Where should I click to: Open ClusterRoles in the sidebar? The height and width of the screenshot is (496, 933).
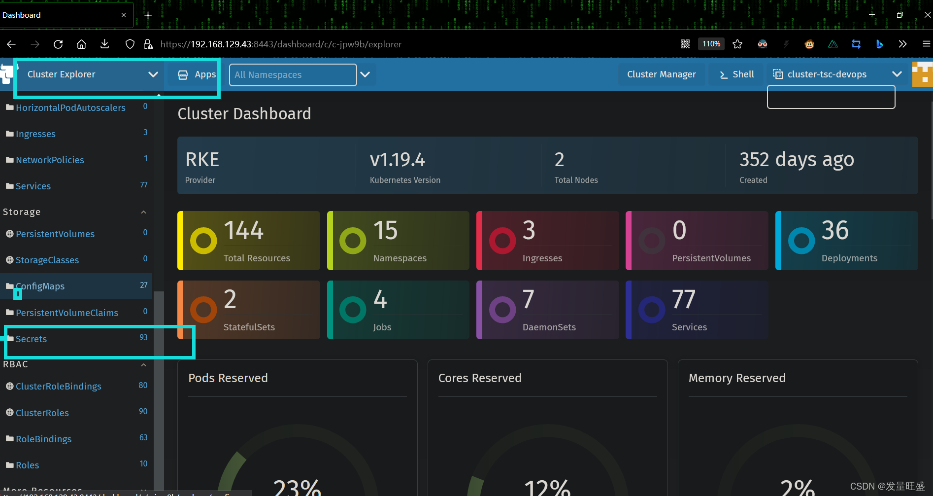(x=42, y=413)
